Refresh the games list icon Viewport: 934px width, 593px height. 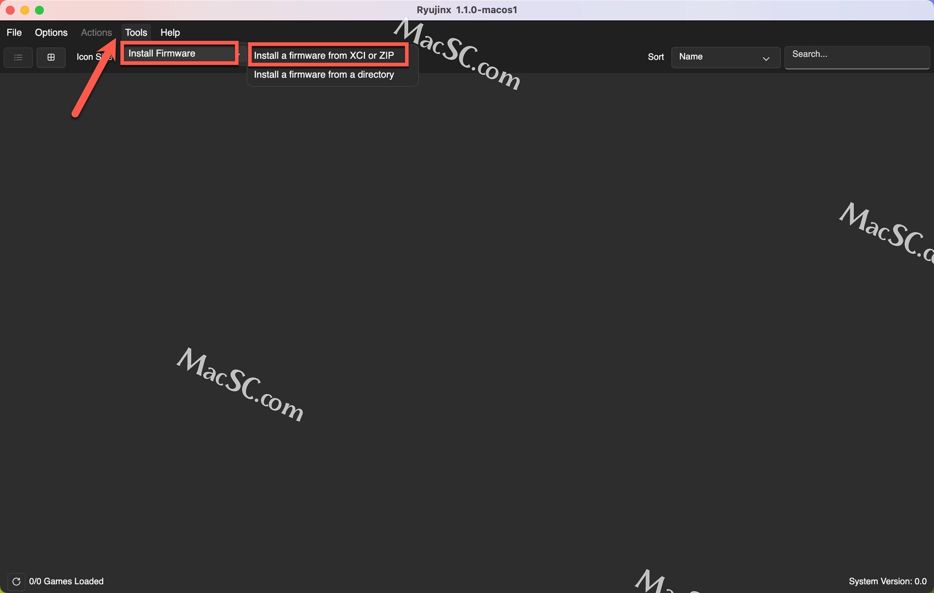(x=16, y=581)
